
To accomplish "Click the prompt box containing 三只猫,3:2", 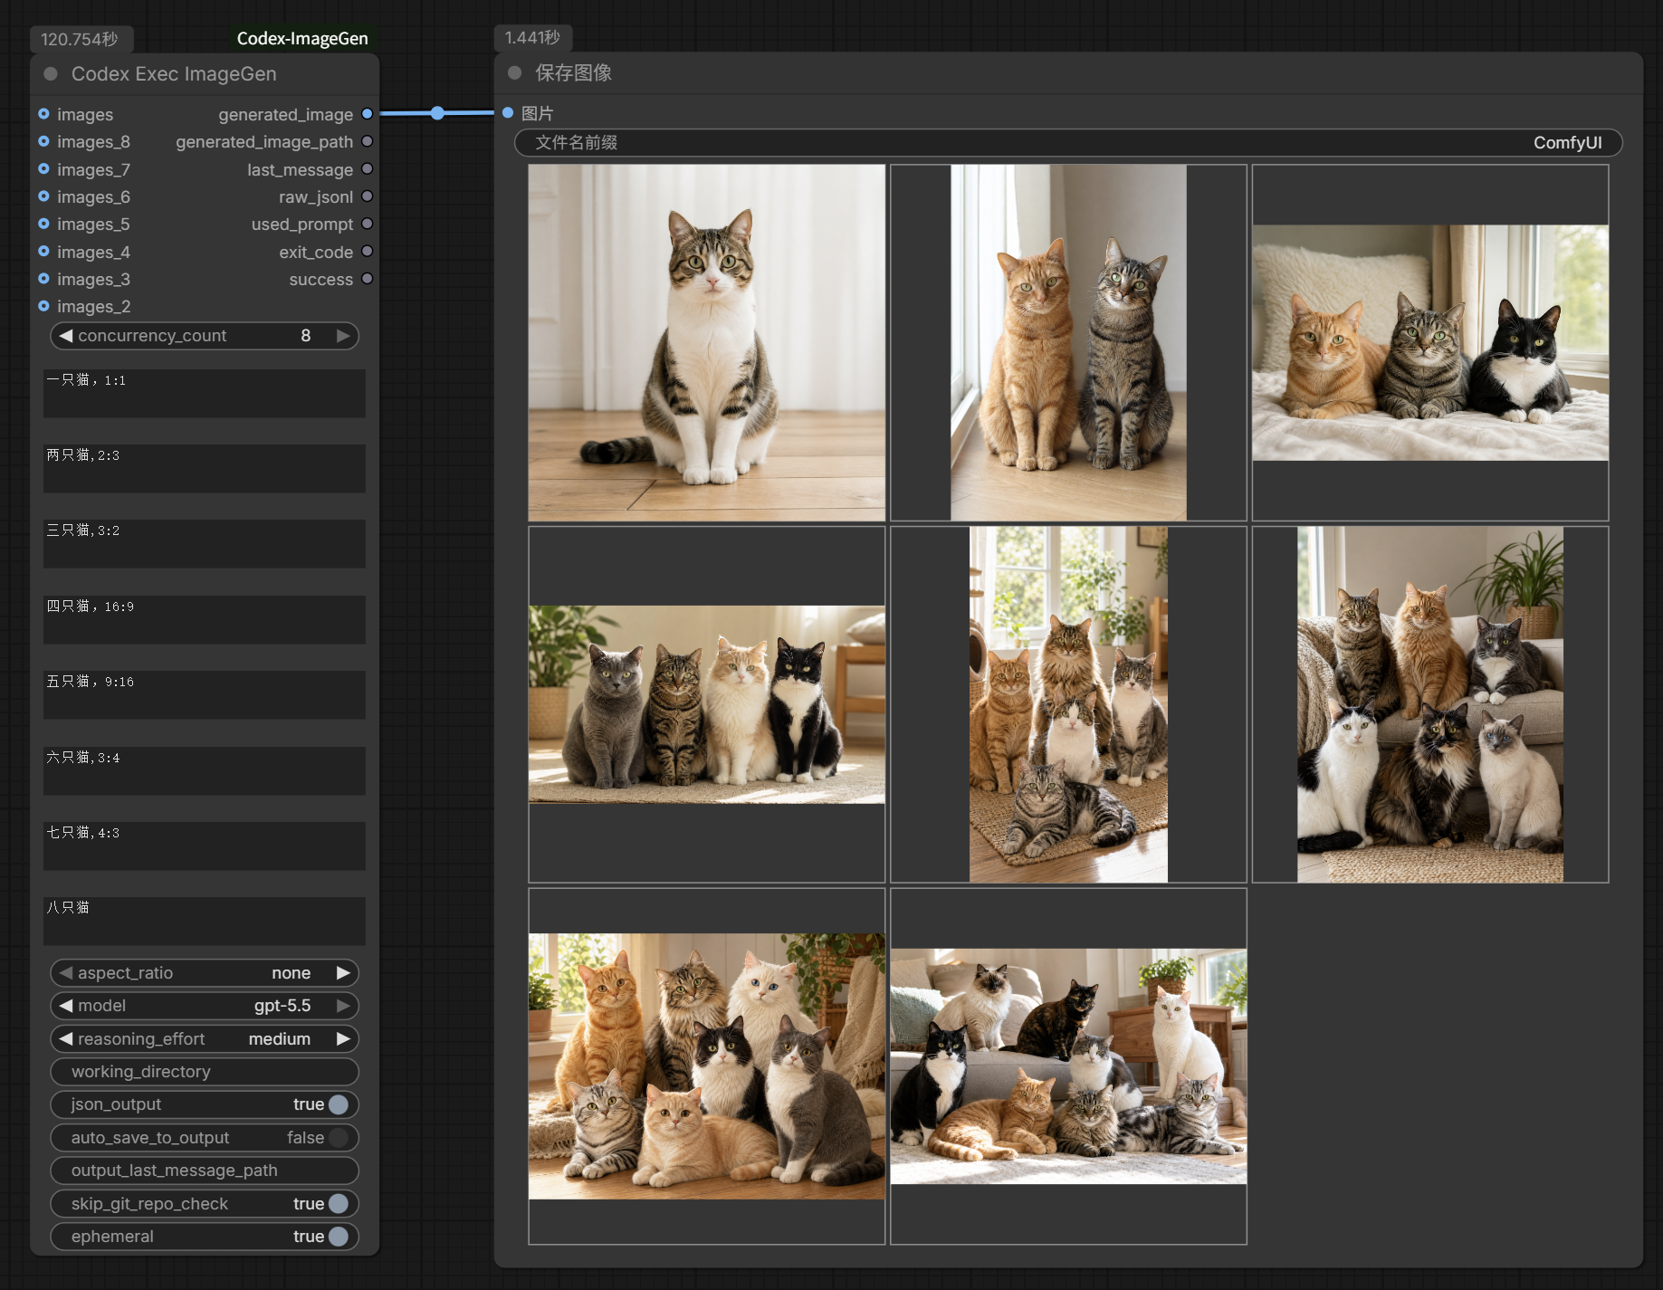I will click(205, 544).
